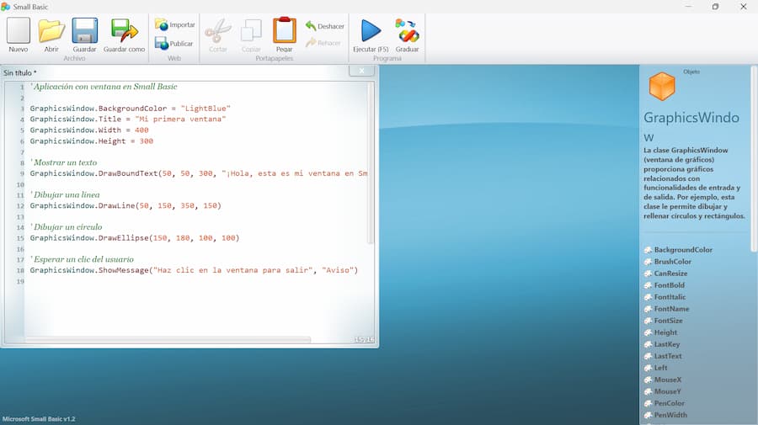
Task: Paste with the Pegar clipboard icon
Action: 285,30
